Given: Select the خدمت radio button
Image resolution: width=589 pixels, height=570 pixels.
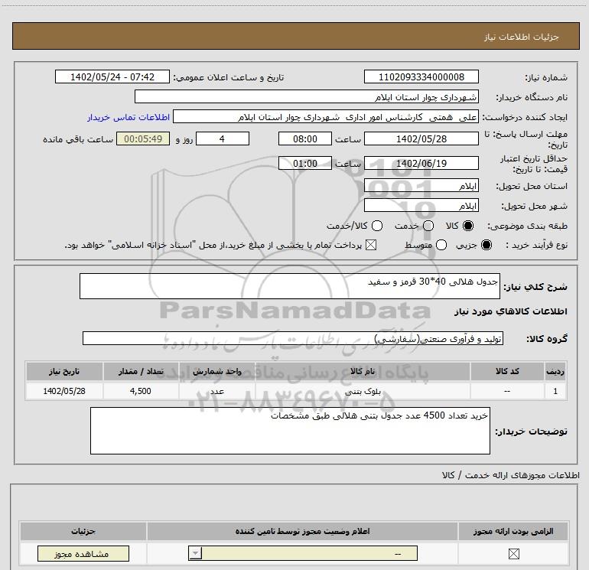Looking at the screenshot, I should coord(428,226).
